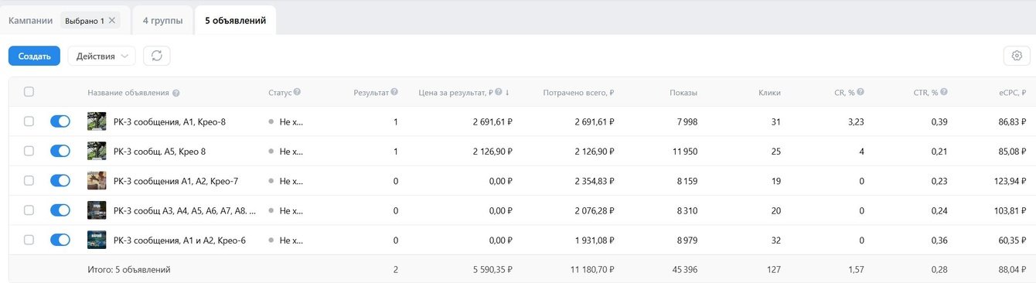Click help icon beside CR, % header
Viewport: 1036px width, 283px height.
click(x=860, y=92)
